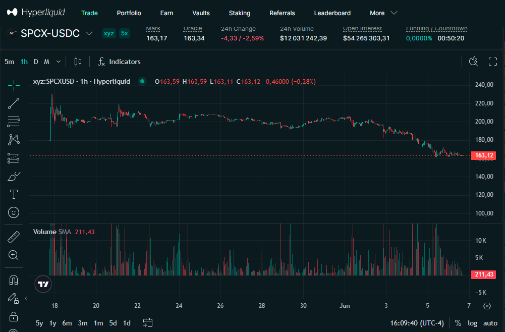Select the 5m timeframe
505x332 pixels.
(x=10, y=62)
